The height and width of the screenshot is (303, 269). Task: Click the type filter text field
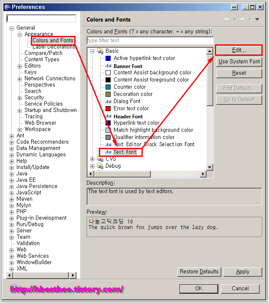point(150,41)
